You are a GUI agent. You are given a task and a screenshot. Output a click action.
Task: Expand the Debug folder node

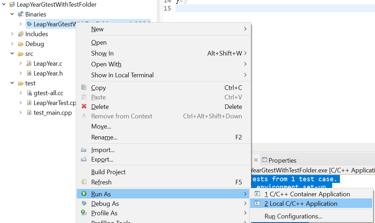point(12,44)
